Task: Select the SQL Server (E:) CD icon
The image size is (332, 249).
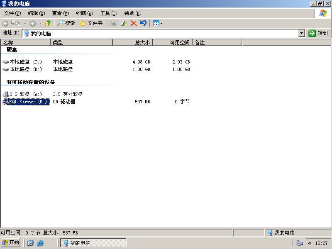Action: (6, 102)
